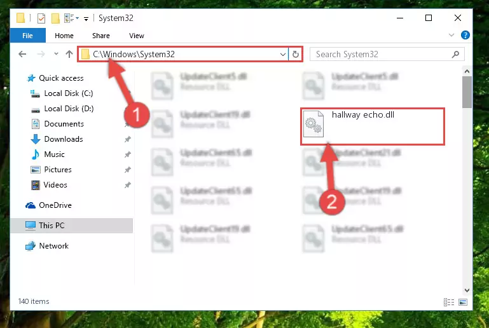Switch to the Share ribbon tab

(100, 36)
